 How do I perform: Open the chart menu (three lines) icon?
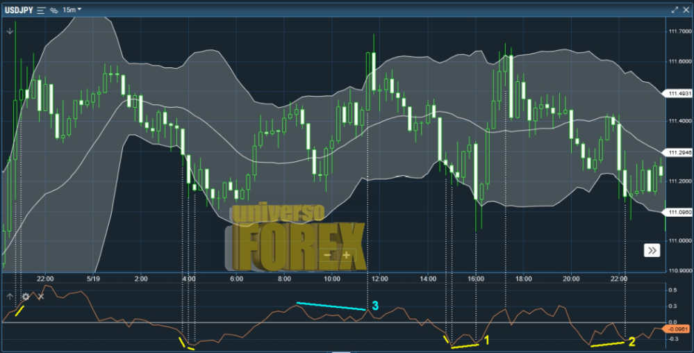click(x=41, y=10)
